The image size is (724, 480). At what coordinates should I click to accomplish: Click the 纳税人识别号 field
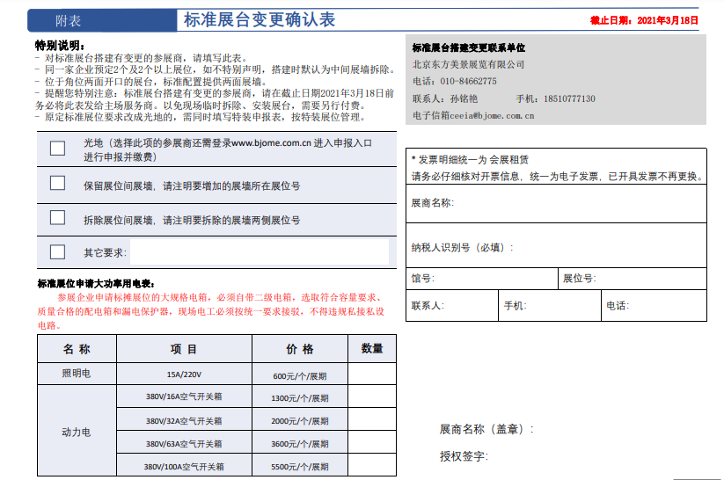(607, 248)
